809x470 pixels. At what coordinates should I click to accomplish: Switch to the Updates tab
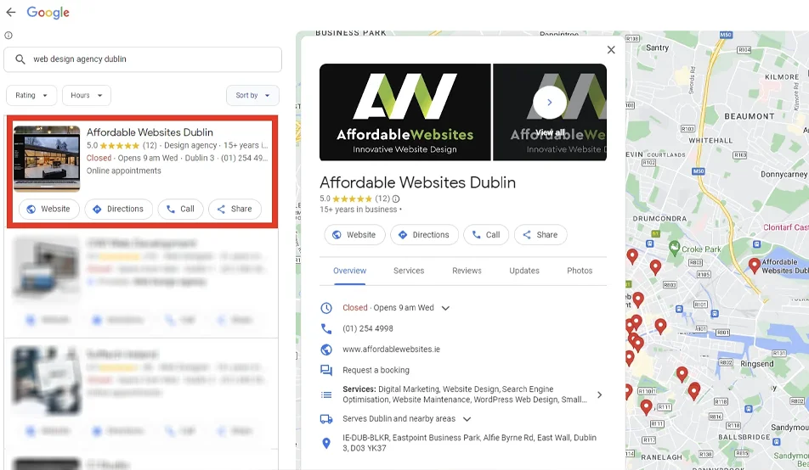524,271
